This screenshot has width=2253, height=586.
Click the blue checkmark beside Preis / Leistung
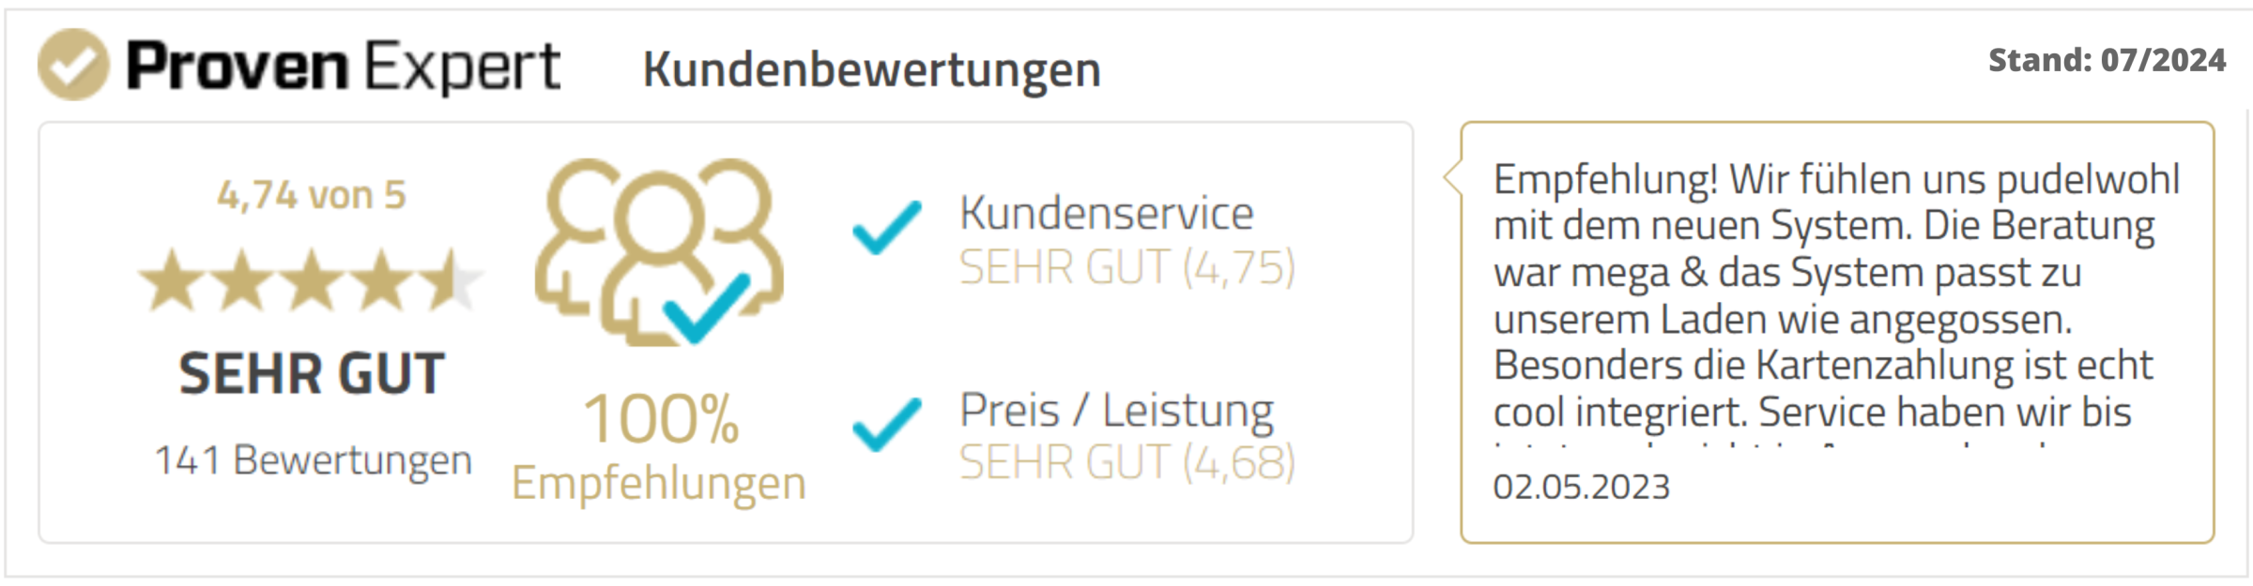pyautogui.click(x=886, y=424)
